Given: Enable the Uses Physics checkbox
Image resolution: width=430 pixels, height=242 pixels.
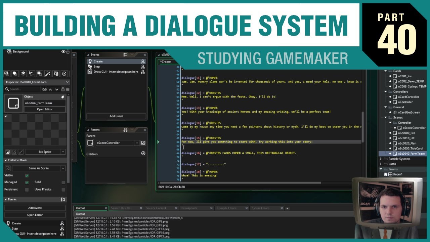Looking at the screenshot, I should 63,190.
